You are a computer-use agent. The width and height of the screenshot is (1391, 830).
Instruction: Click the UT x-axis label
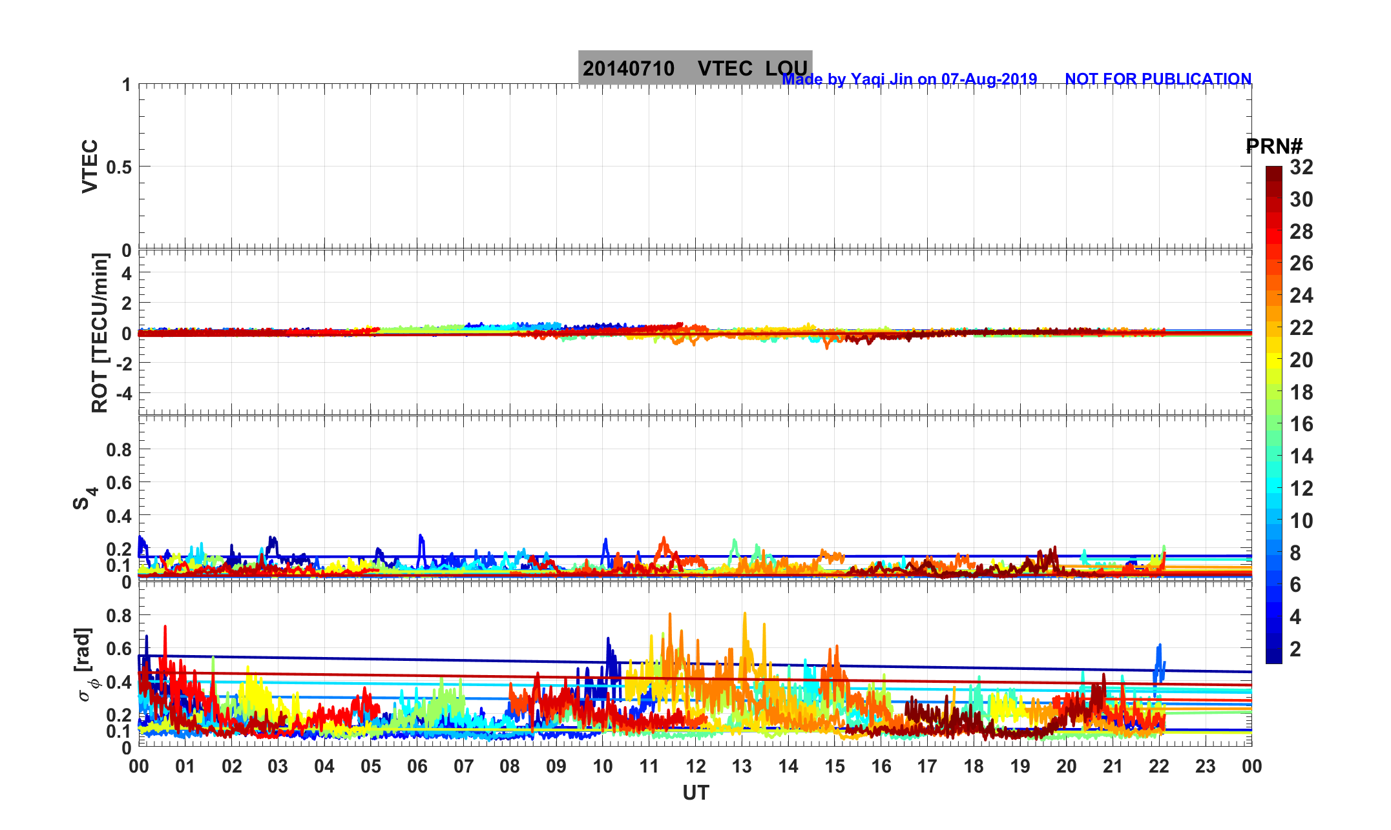[695, 793]
